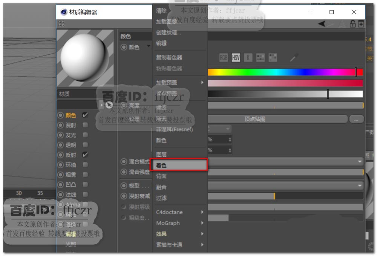Open the texture options with the ... button
Image resolution: width=377 pixels, height=256 pixels.
coord(356,119)
